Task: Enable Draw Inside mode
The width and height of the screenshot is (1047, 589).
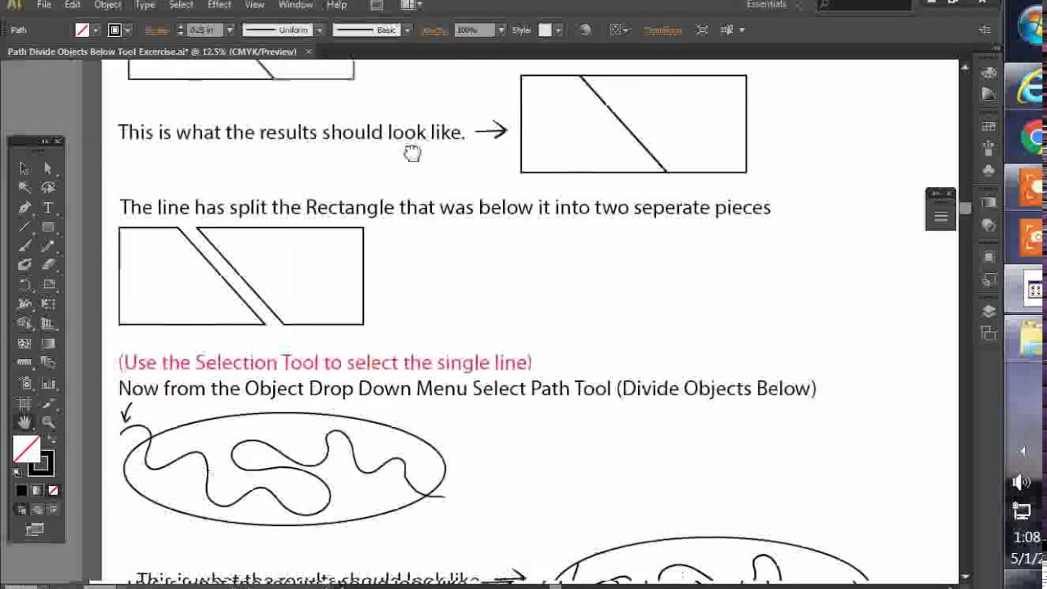Action: point(53,510)
